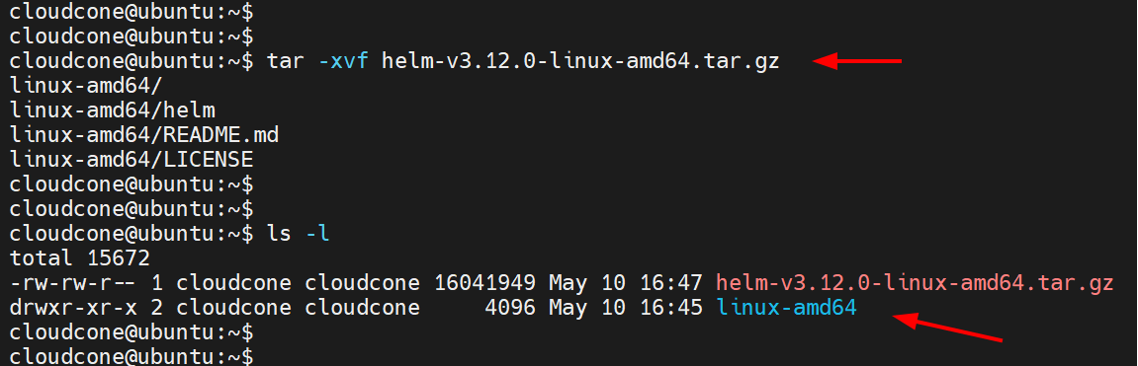Click the red helm tar.gz file in listing
This screenshot has height=366, width=1138.
[915, 283]
